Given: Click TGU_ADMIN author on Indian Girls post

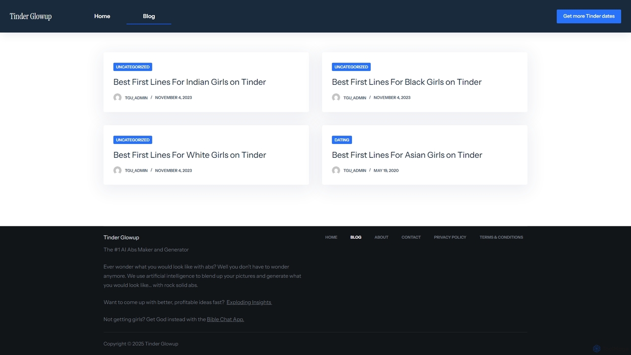Looking at the screenshot, I should point(136,98).
